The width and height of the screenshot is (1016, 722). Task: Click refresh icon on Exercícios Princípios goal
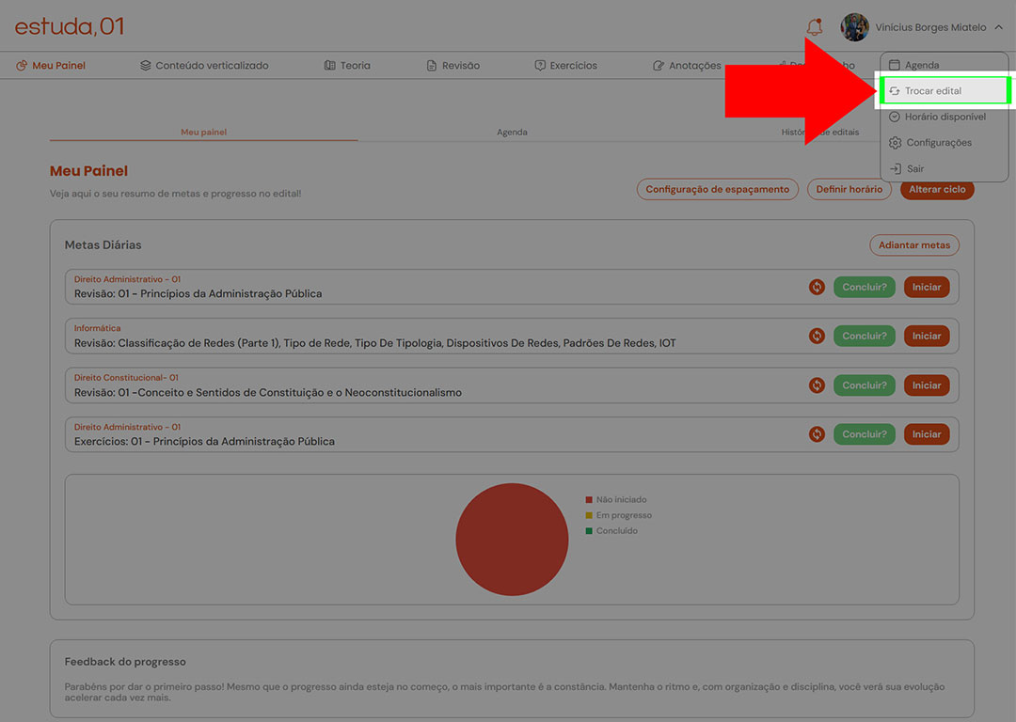[817, 434]
